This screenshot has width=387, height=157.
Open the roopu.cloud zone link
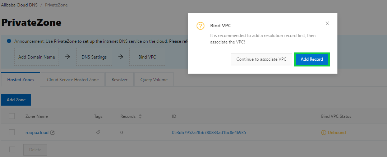tap(37, 133)
